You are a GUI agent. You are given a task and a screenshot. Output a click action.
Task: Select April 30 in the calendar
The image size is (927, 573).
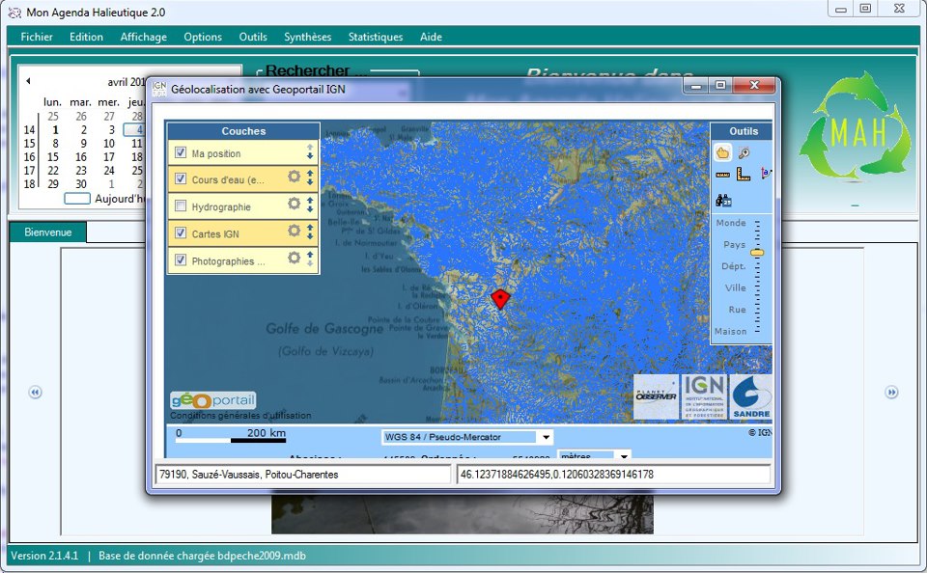(x=81, y=184)
